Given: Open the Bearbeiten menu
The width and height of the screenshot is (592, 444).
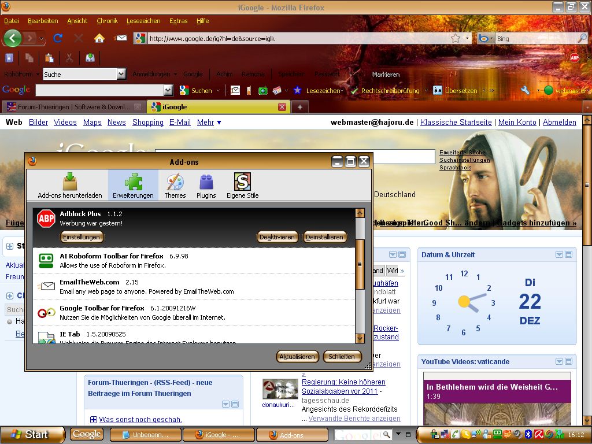Looking at the screenshot, I should pyautogui.click(x=43, y=21).
